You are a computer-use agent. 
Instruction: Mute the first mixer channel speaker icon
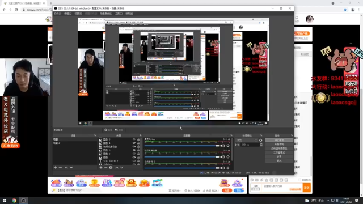pyautogui.click(x=222, y=146)
